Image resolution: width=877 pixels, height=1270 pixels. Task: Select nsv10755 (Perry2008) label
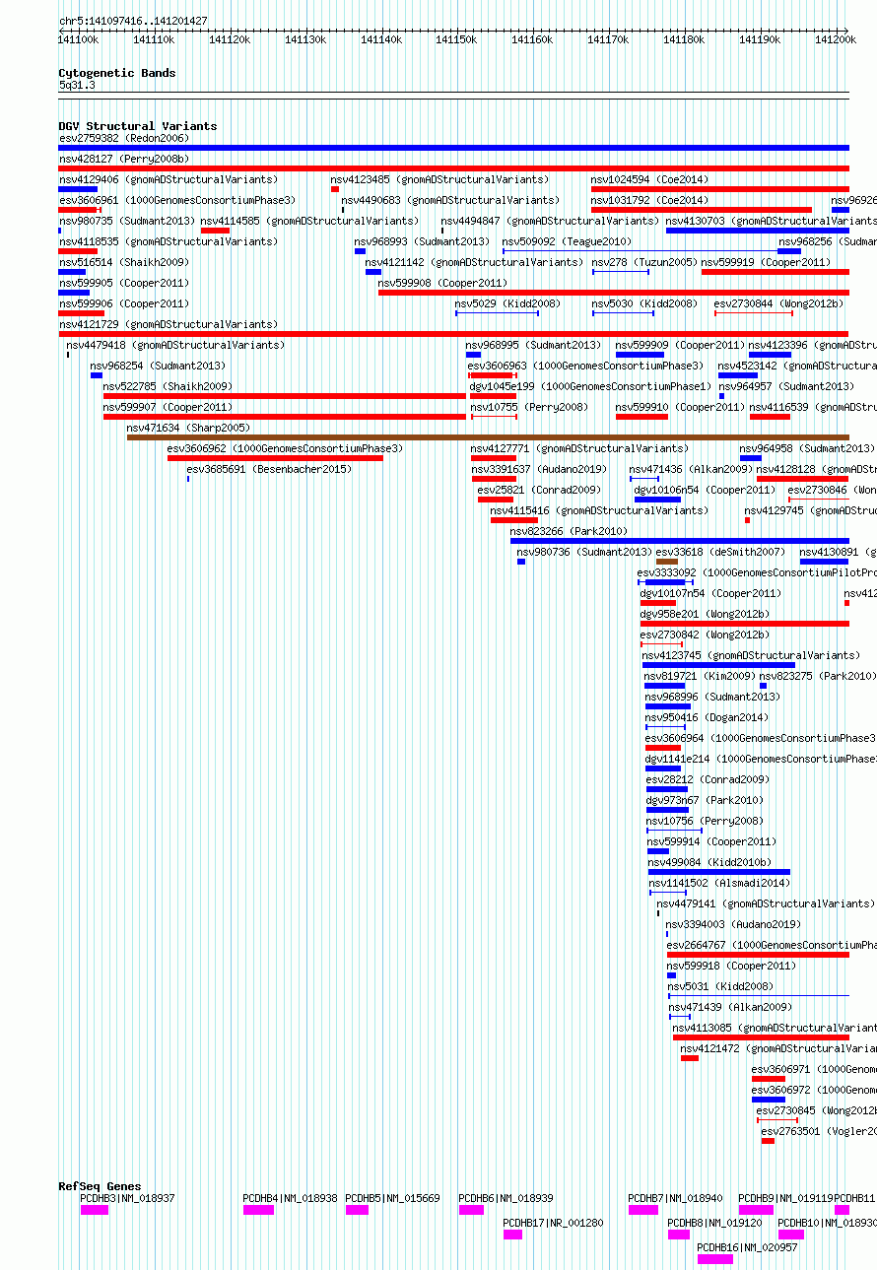(x=529, y=407)
